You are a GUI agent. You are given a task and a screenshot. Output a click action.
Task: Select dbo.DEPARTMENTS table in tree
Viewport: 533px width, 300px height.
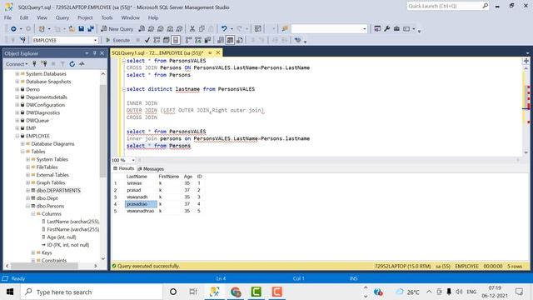(58, 191)
